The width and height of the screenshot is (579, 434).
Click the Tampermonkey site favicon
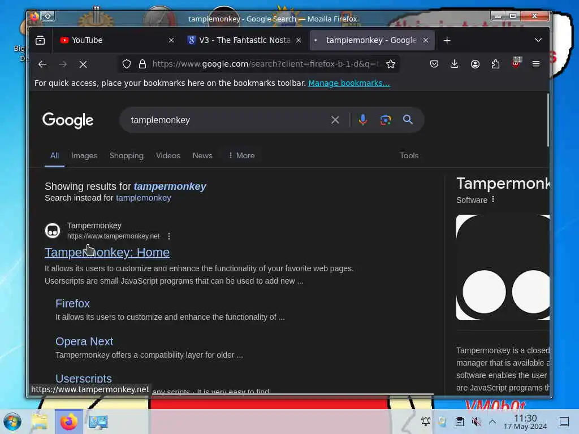[53, 231]
